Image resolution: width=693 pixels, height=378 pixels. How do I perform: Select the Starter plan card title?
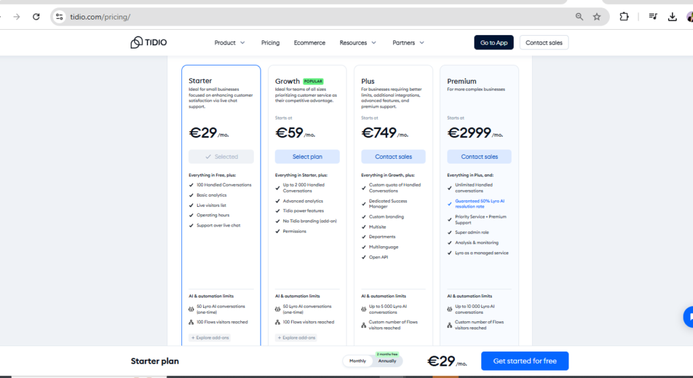pyautogui.click(x=200, y=81)
